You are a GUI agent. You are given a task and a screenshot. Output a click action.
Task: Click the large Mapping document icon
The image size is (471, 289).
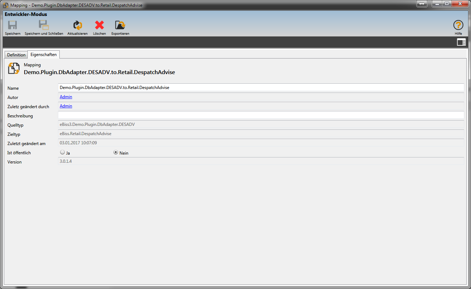coord(14,68)
